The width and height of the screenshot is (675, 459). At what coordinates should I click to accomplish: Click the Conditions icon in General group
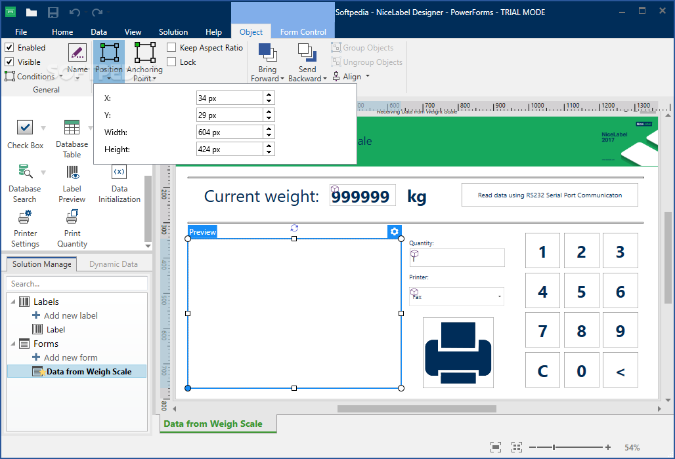(9, 77)
